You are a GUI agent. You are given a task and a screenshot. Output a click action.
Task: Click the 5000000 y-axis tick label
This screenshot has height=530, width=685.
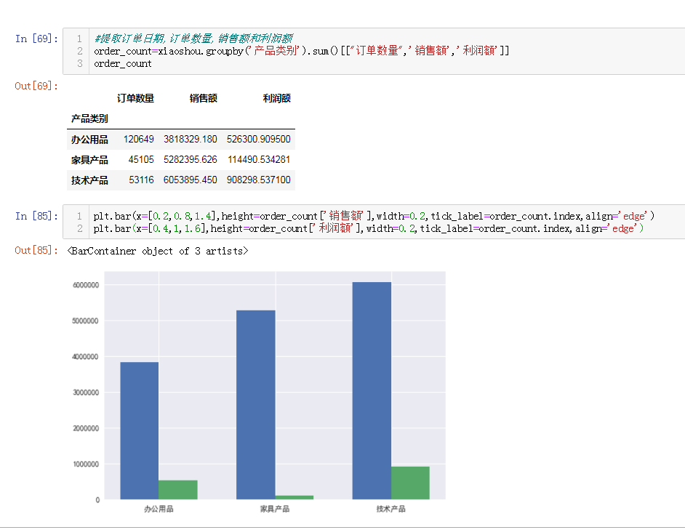pyautogui.click(x=86, y=321)
